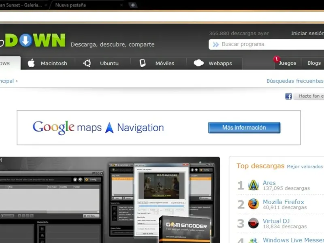Open the Windows Live Messenger link

[x=293, y=240]
